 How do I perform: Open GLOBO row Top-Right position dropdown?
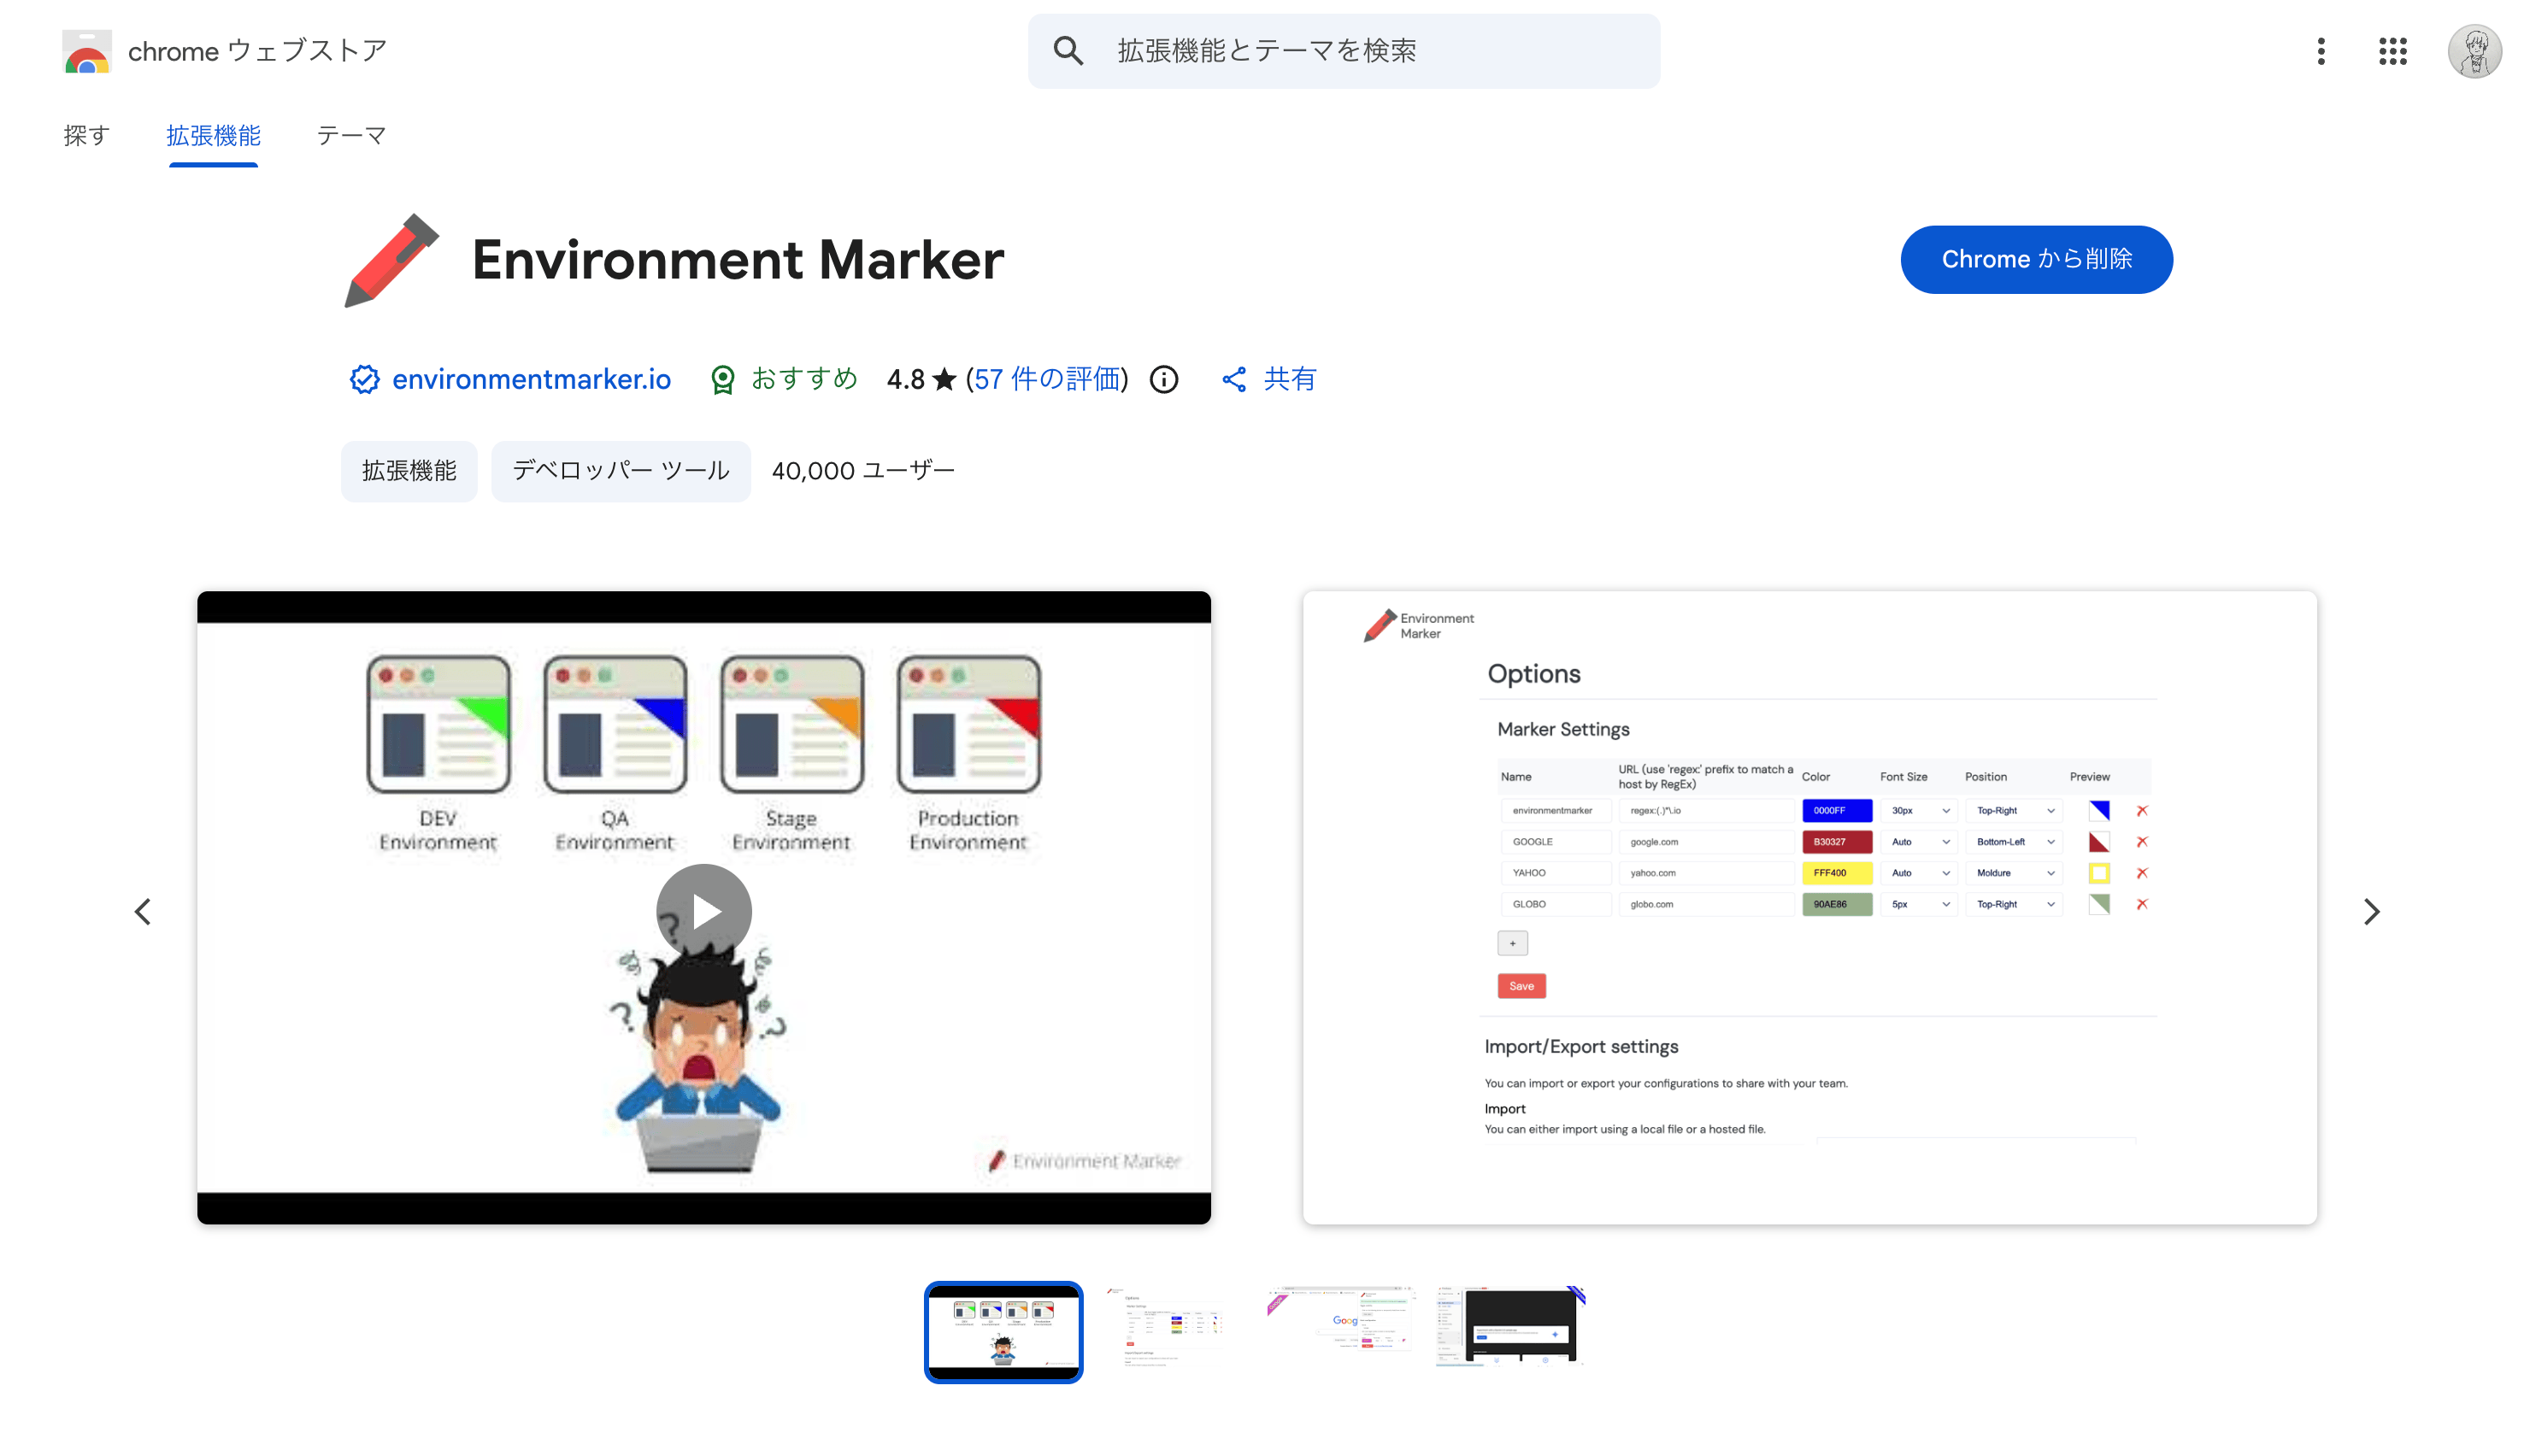(x=2013, y=904)
